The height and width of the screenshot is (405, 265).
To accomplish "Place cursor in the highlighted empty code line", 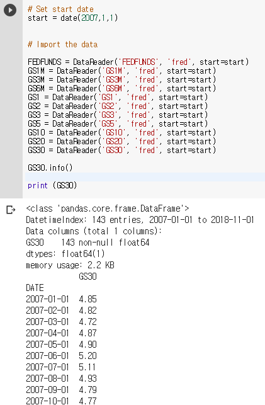I will [x=145, y=177].
